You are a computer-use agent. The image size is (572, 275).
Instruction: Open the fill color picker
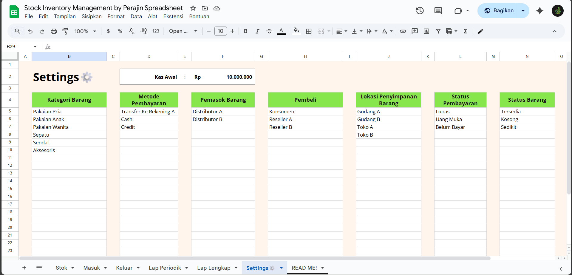[x=296, y=31]
